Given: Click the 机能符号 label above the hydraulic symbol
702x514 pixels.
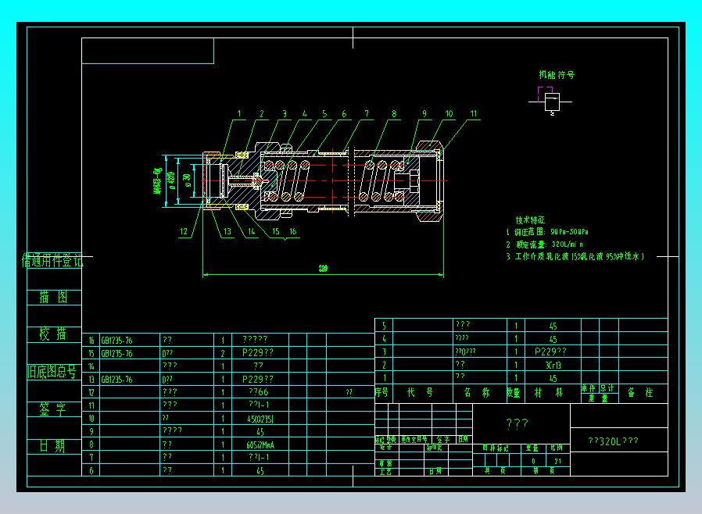Looking at the screenshot, I should [557, 75].
